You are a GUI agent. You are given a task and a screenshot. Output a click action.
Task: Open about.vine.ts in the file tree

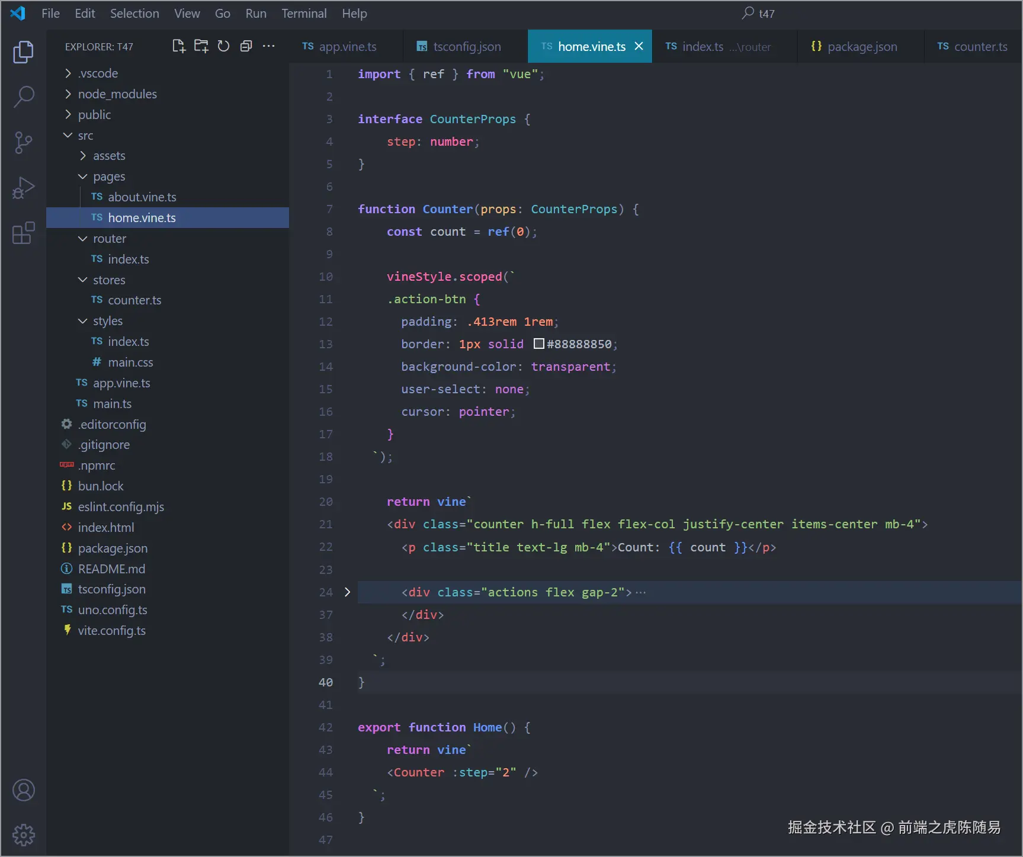(x=142, y=197)
